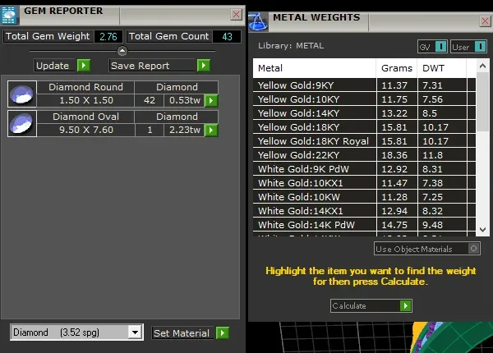Screen dimensions: 493x353
Task: Click the Diamond Round label
Action: tap(85, 87)
